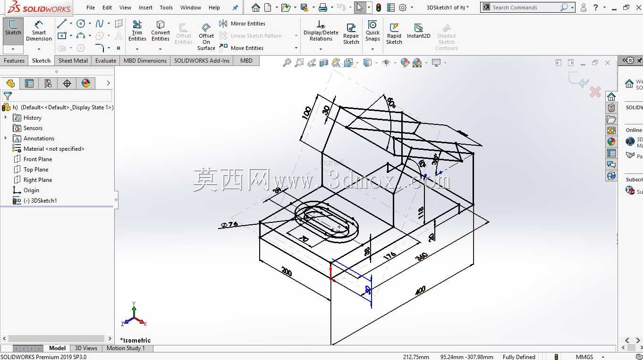The width and height of the screenshot is (643, 360).
Task: Open the File menu
Action: pos(91,8)
